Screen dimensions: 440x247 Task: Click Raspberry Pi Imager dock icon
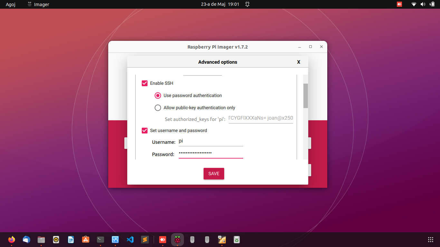click(x=177, y=240)
